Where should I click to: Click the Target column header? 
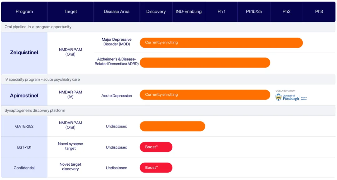(x=71, y=12)
